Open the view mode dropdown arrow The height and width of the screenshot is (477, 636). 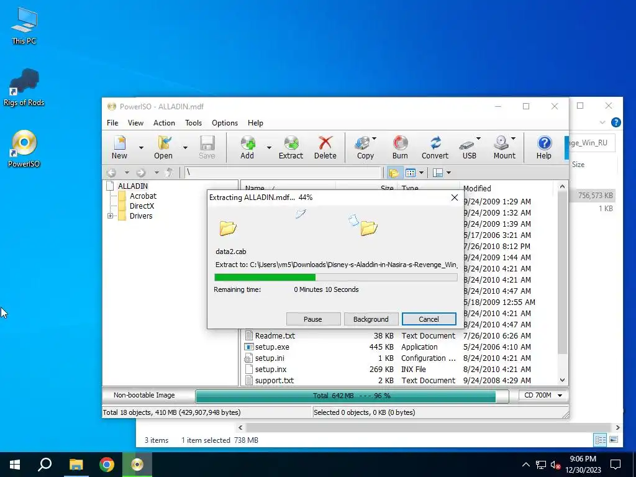(x=421, y=173)
